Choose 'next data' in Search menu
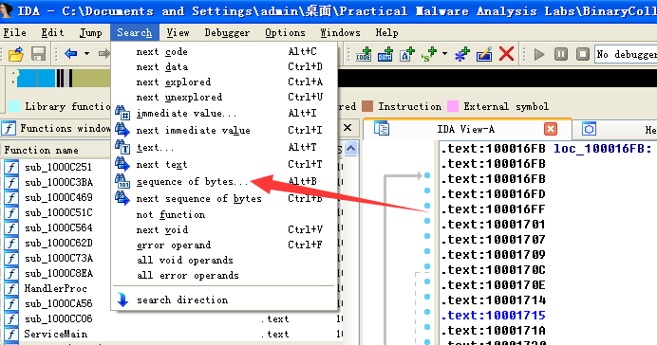The image size is (657, 345). click(x=224, y=66)
